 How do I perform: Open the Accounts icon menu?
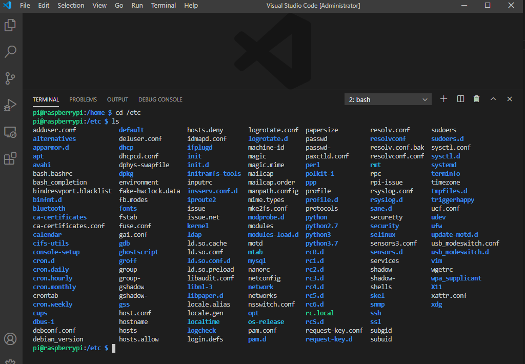[x=10, y=339]
